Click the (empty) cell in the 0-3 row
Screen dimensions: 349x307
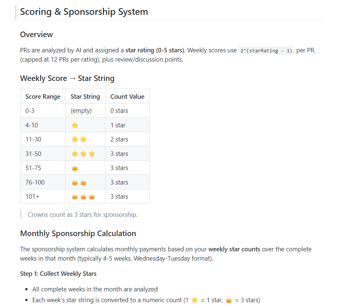(81, 111)
